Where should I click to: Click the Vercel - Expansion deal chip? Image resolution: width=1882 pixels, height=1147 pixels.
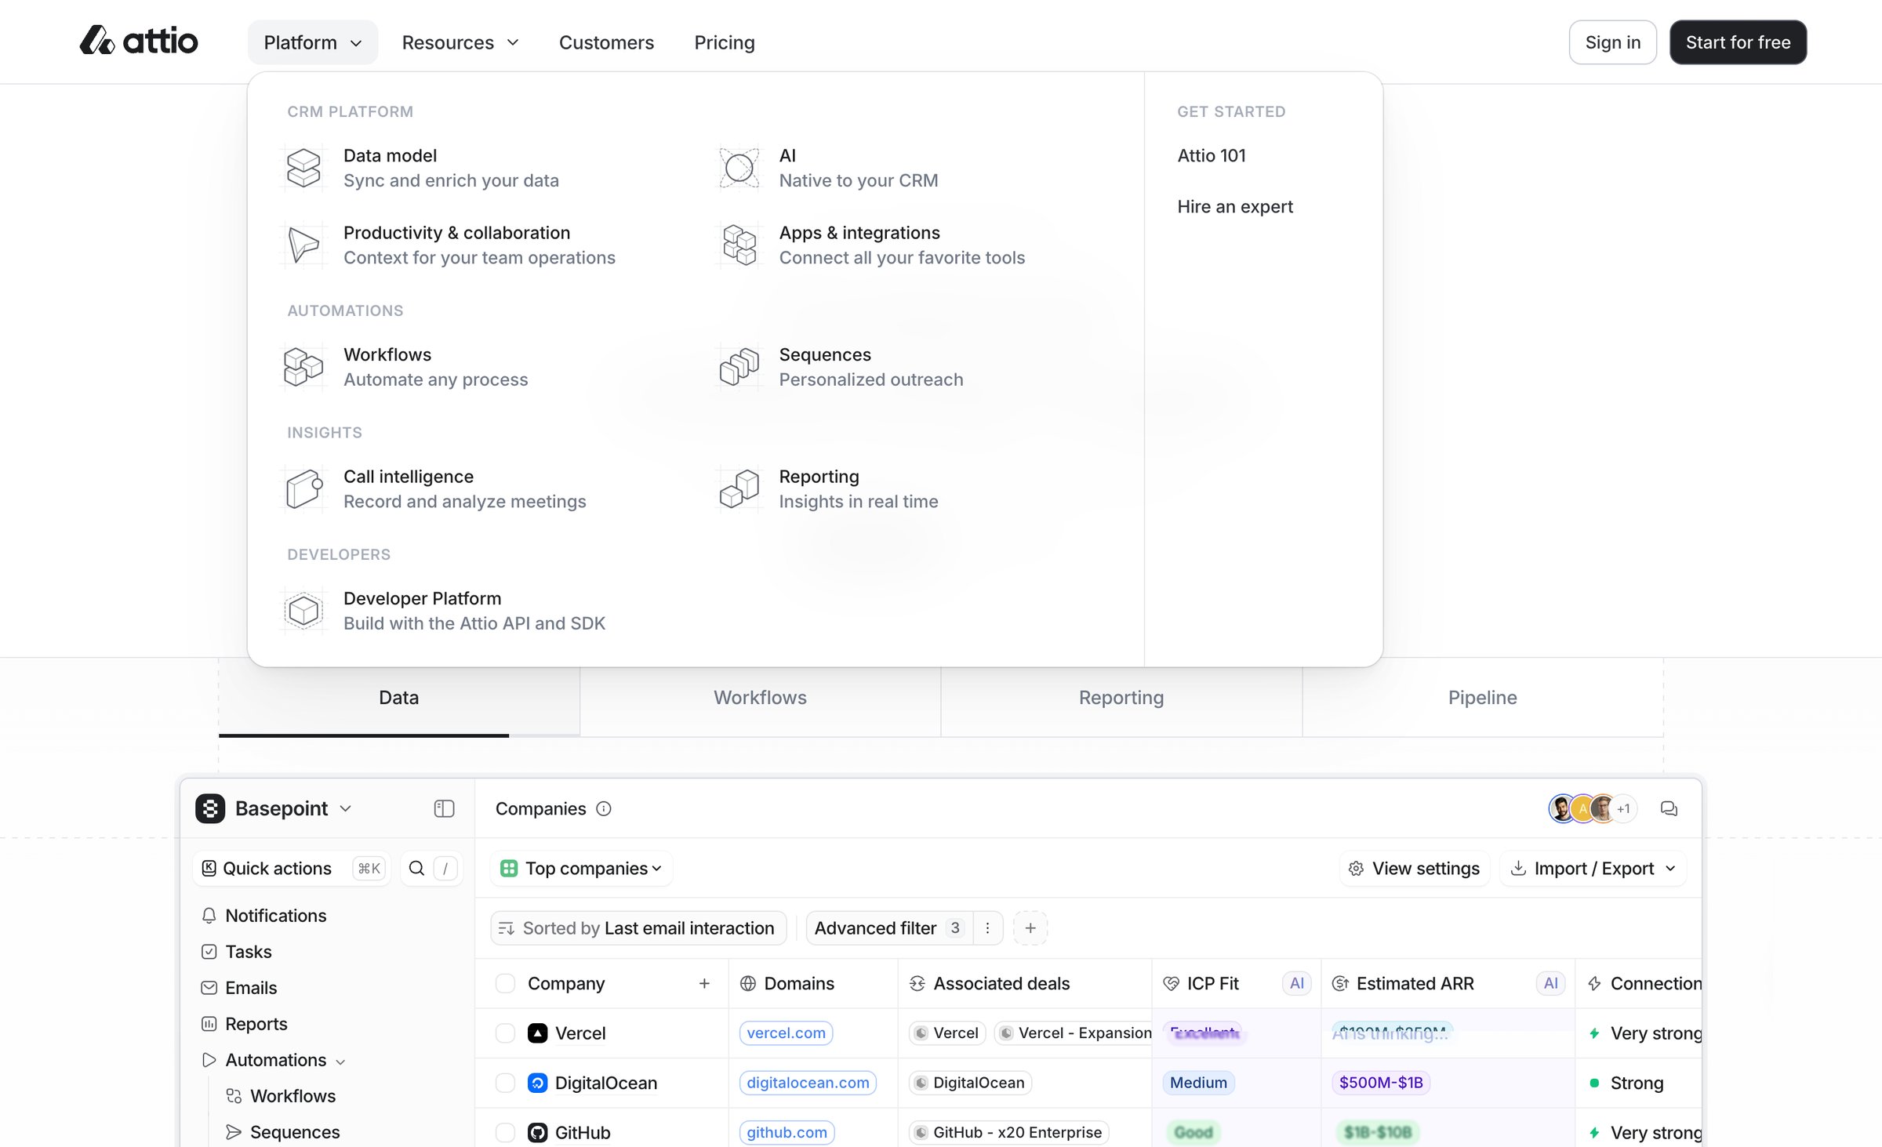pyautogui.click(x=1075, y=1033)
